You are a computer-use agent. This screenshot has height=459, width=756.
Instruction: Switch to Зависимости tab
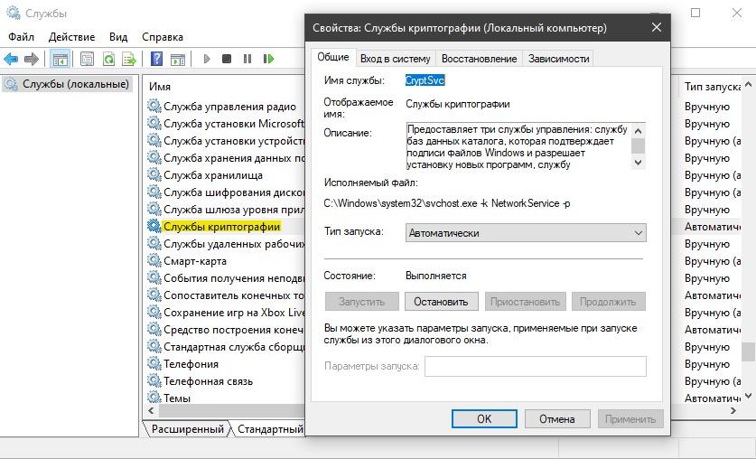coord(558,59)
